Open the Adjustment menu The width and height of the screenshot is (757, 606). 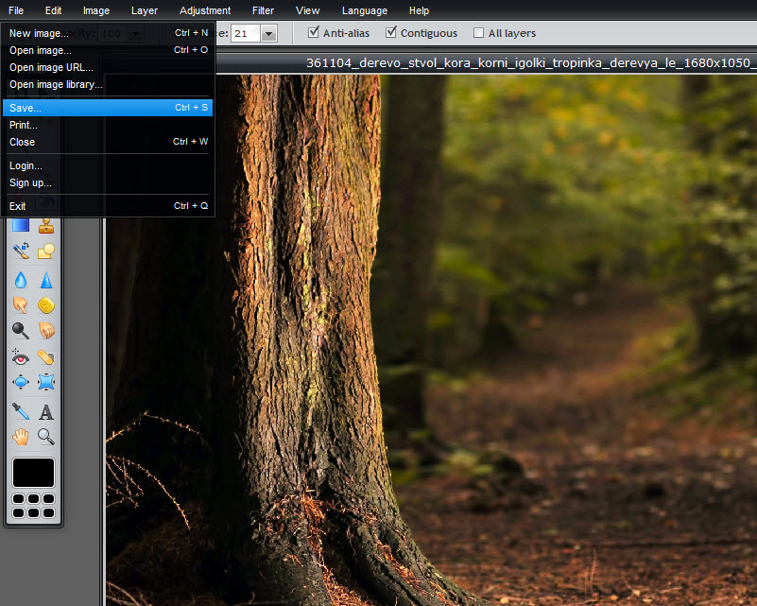pos(205,10)
